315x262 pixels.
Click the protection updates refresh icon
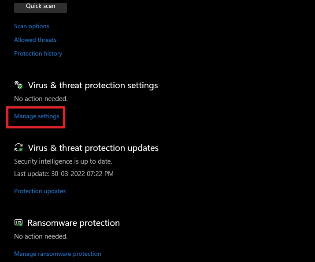coord(18,147)
